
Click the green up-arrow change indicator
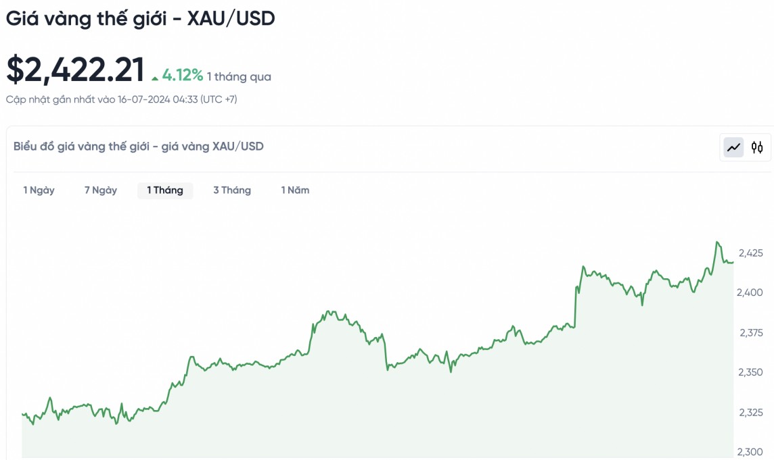tap(155, 78)
